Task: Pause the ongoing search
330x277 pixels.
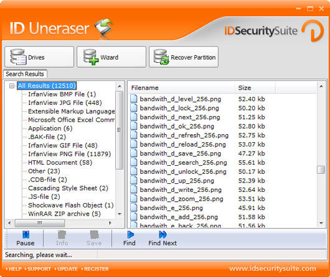Action: pyautogui.click(x=26, y=238)
